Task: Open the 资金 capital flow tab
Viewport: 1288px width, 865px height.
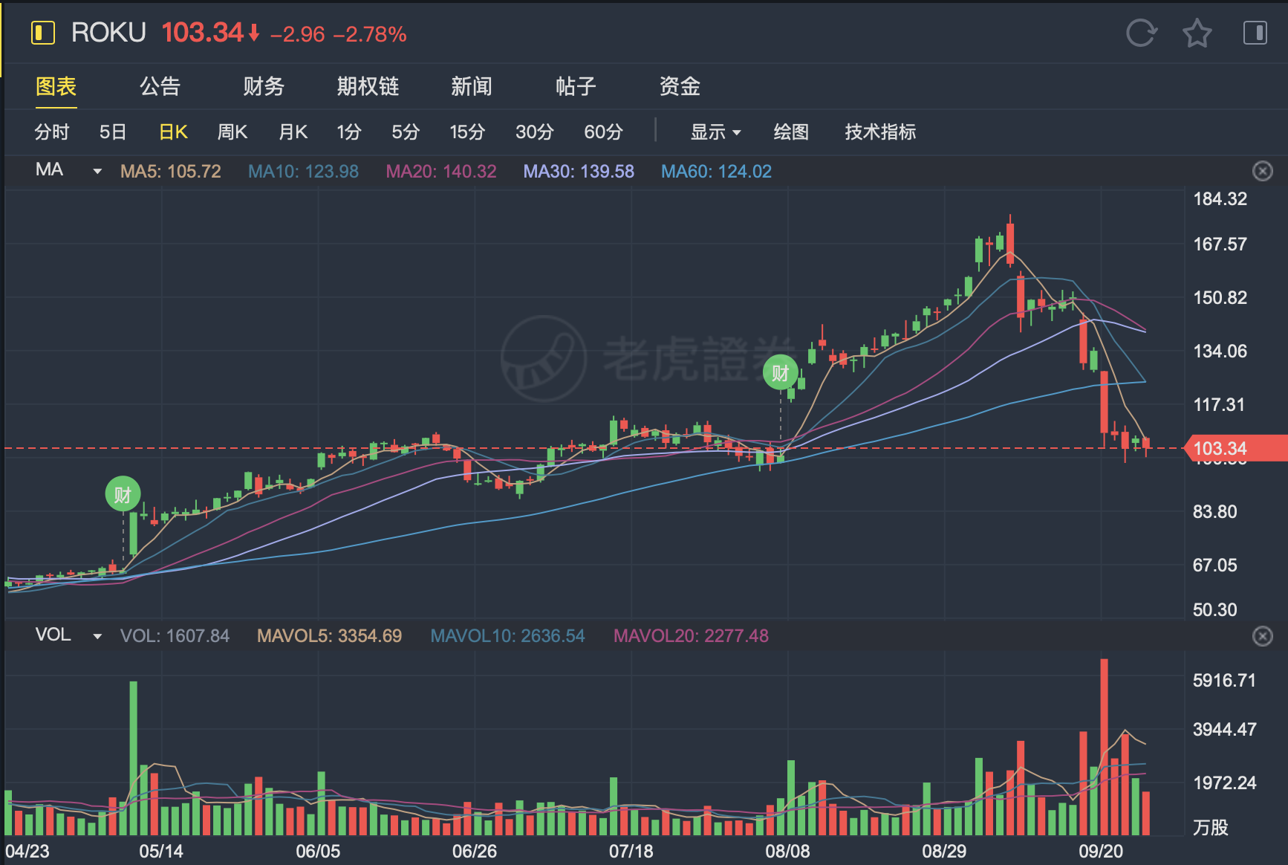Action: 680,86
